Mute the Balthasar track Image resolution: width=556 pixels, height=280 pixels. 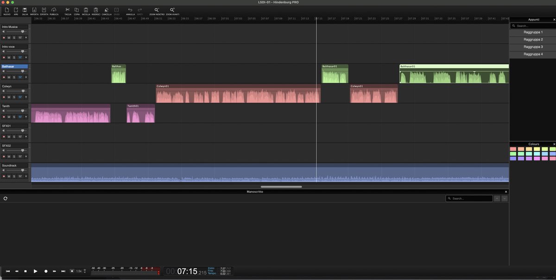(x=9, y=77)
